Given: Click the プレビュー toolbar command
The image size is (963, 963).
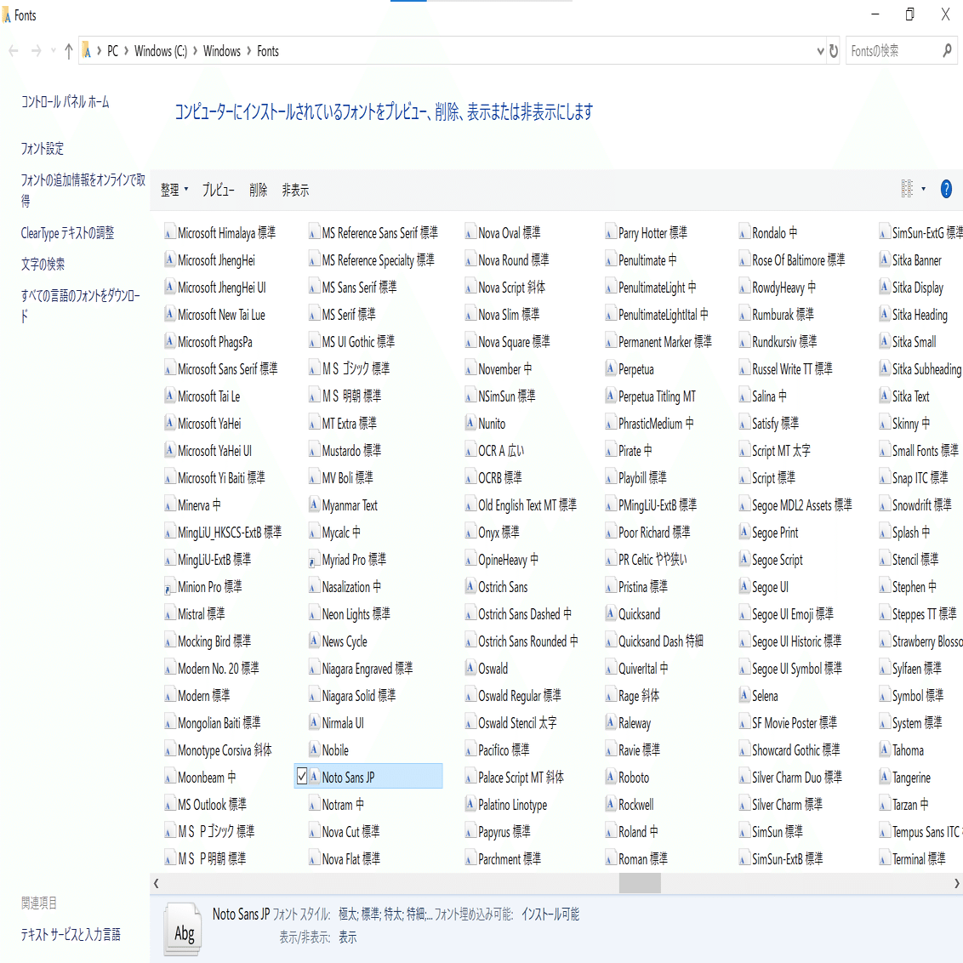Looking at the screenshot, I should coord(219,190).
